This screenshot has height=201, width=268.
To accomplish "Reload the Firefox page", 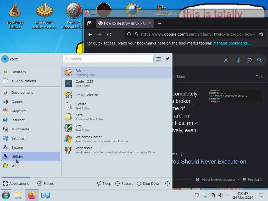I will [x=109, y=34].
